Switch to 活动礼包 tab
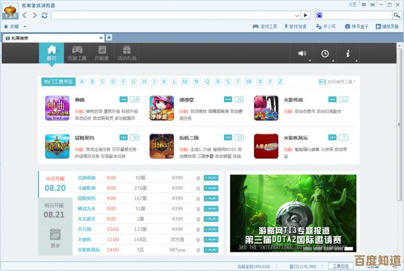 pyautogui.click(x=127, y=53)
